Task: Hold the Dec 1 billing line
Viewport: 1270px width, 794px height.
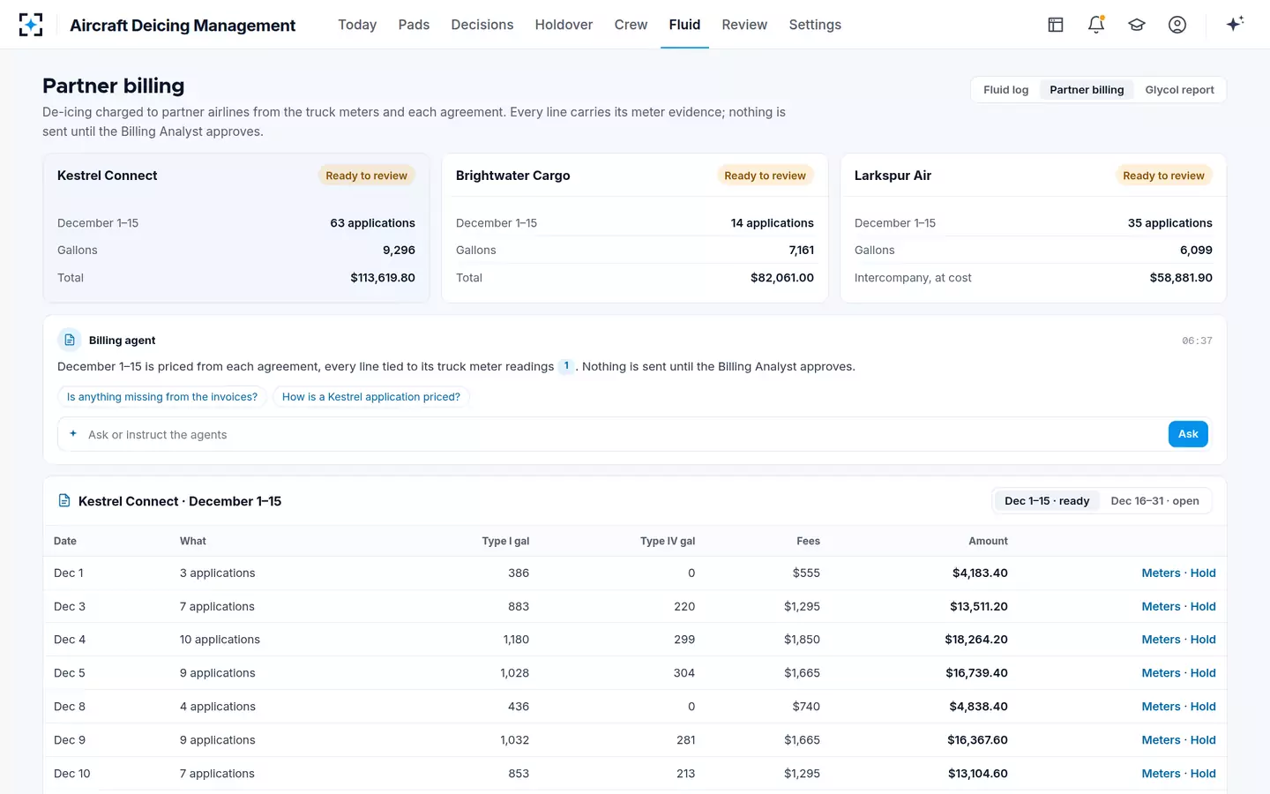Action: coord(1203,573)
